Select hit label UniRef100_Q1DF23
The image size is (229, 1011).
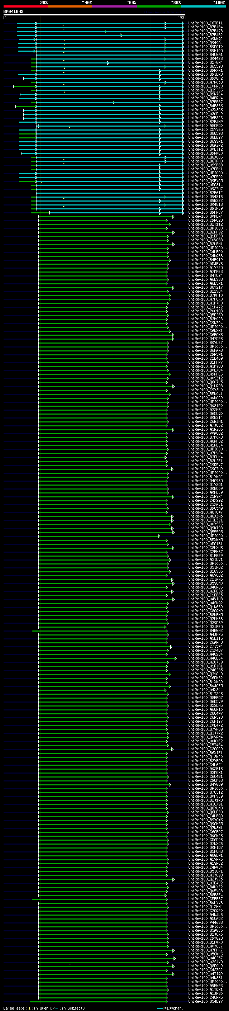coord(205,236)
